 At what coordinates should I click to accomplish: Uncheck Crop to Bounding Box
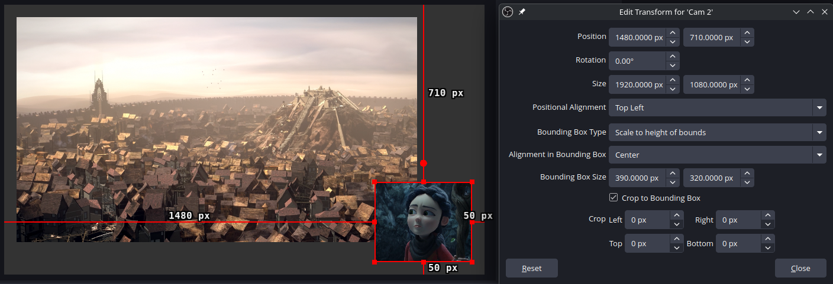[x=614, y=198]
